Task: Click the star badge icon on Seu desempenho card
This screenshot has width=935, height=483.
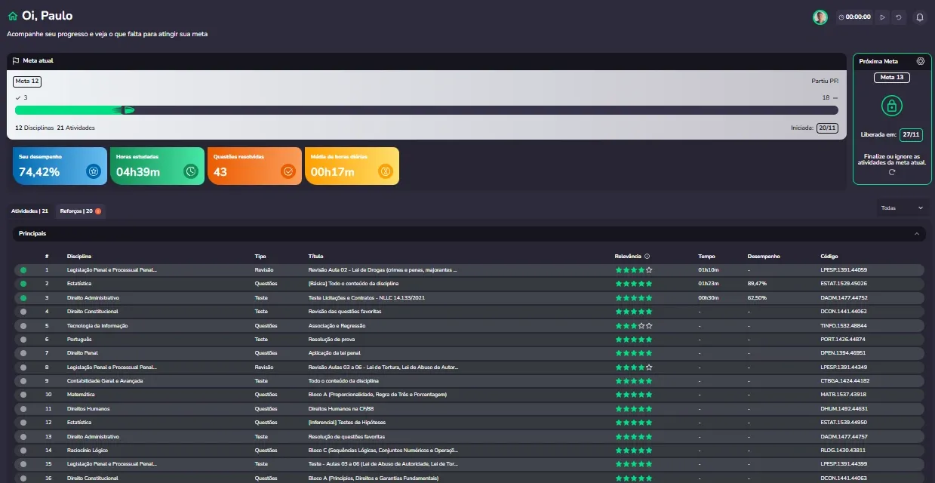Action: click(x=93, y=171)
